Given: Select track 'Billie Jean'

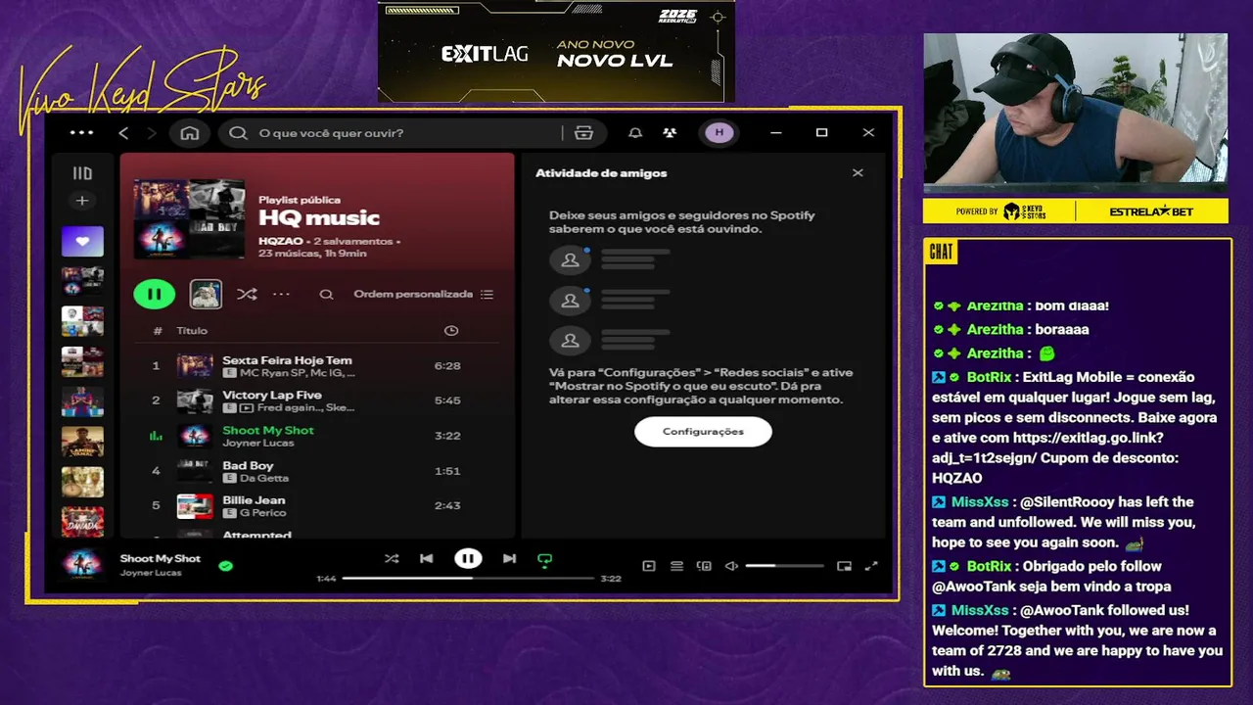Looking at the screenshot, I should point(254,500).
